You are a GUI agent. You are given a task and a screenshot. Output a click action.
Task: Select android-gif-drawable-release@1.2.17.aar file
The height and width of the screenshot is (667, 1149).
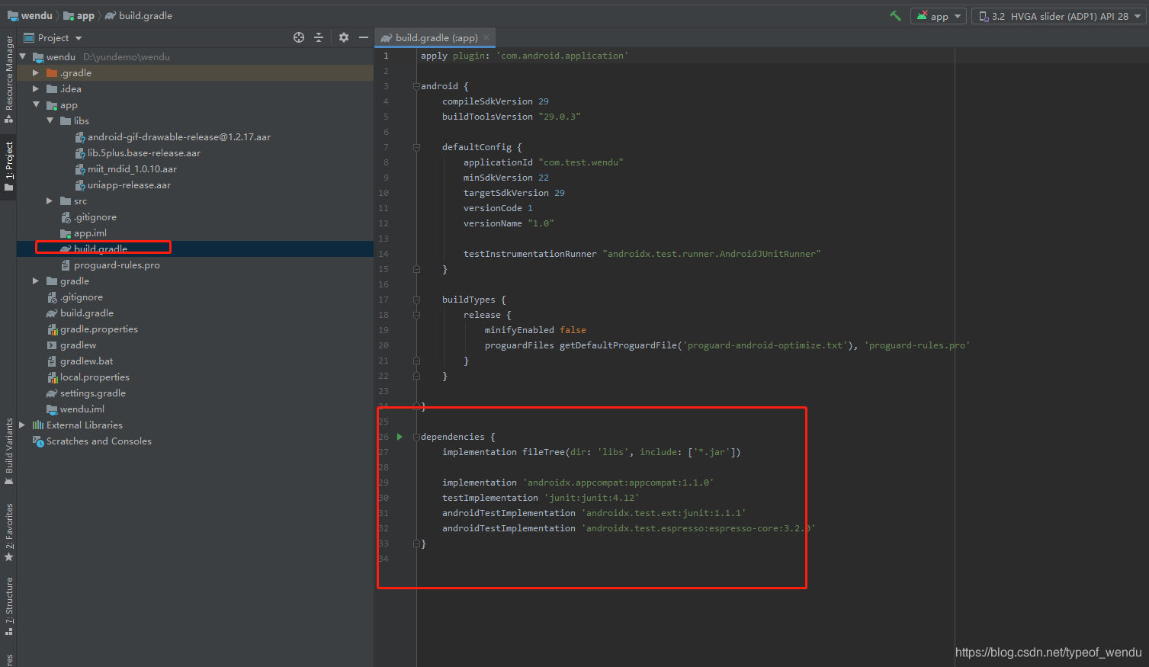tap(178, 137)
